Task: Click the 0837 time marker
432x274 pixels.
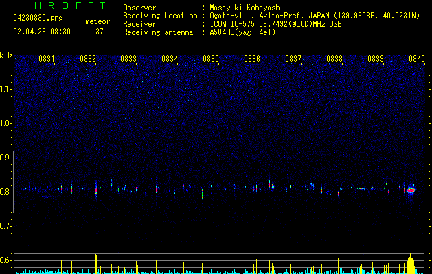Action: pyautogui.click(x=293, y=59)
